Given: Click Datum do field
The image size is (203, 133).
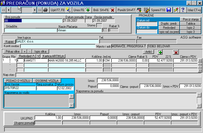Looking at the screenshot, I should pos(147,31).
